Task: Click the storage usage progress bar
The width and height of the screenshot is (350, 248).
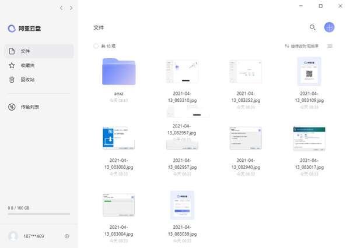Action: point(38,214)
